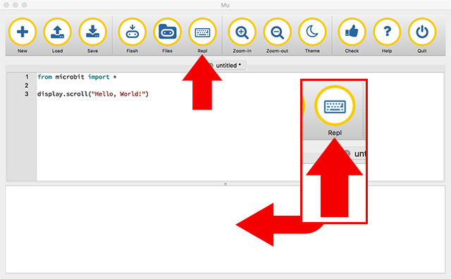Viewport: 451px width, 279px height.
Task: Open Help question mark icon
Action: (387, 32)
